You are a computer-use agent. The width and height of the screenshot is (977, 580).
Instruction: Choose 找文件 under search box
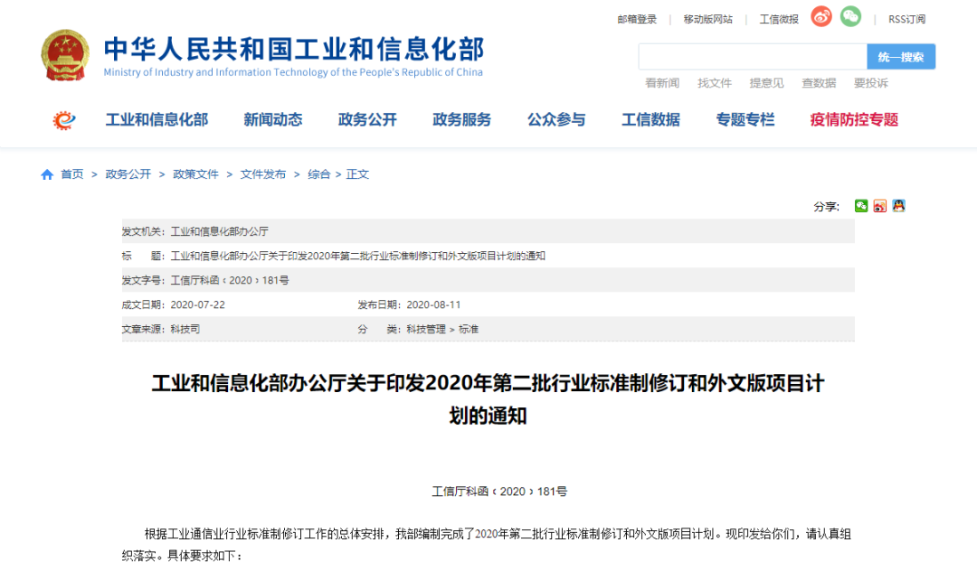(x=714, y=83)
